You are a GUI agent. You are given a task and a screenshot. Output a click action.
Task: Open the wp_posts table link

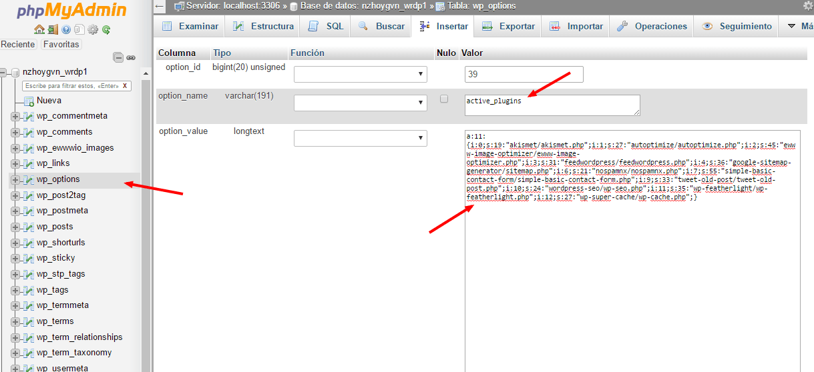pos(55,227)
